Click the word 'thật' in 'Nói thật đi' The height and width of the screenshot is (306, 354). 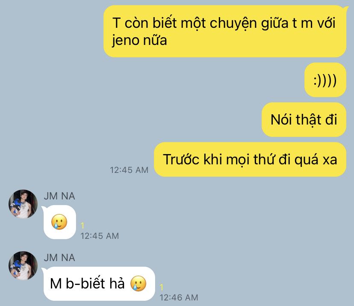click(308, 119)
